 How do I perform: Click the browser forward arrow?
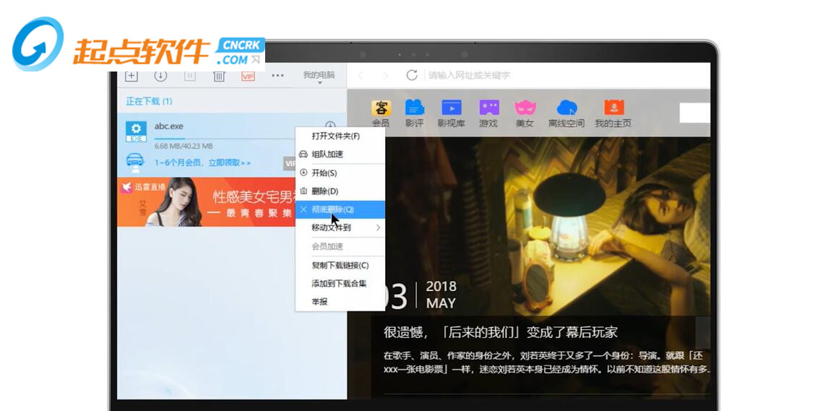coord(386,75)
